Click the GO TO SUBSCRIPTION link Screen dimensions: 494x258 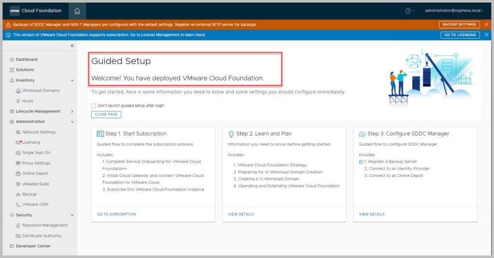click(116, 214)
